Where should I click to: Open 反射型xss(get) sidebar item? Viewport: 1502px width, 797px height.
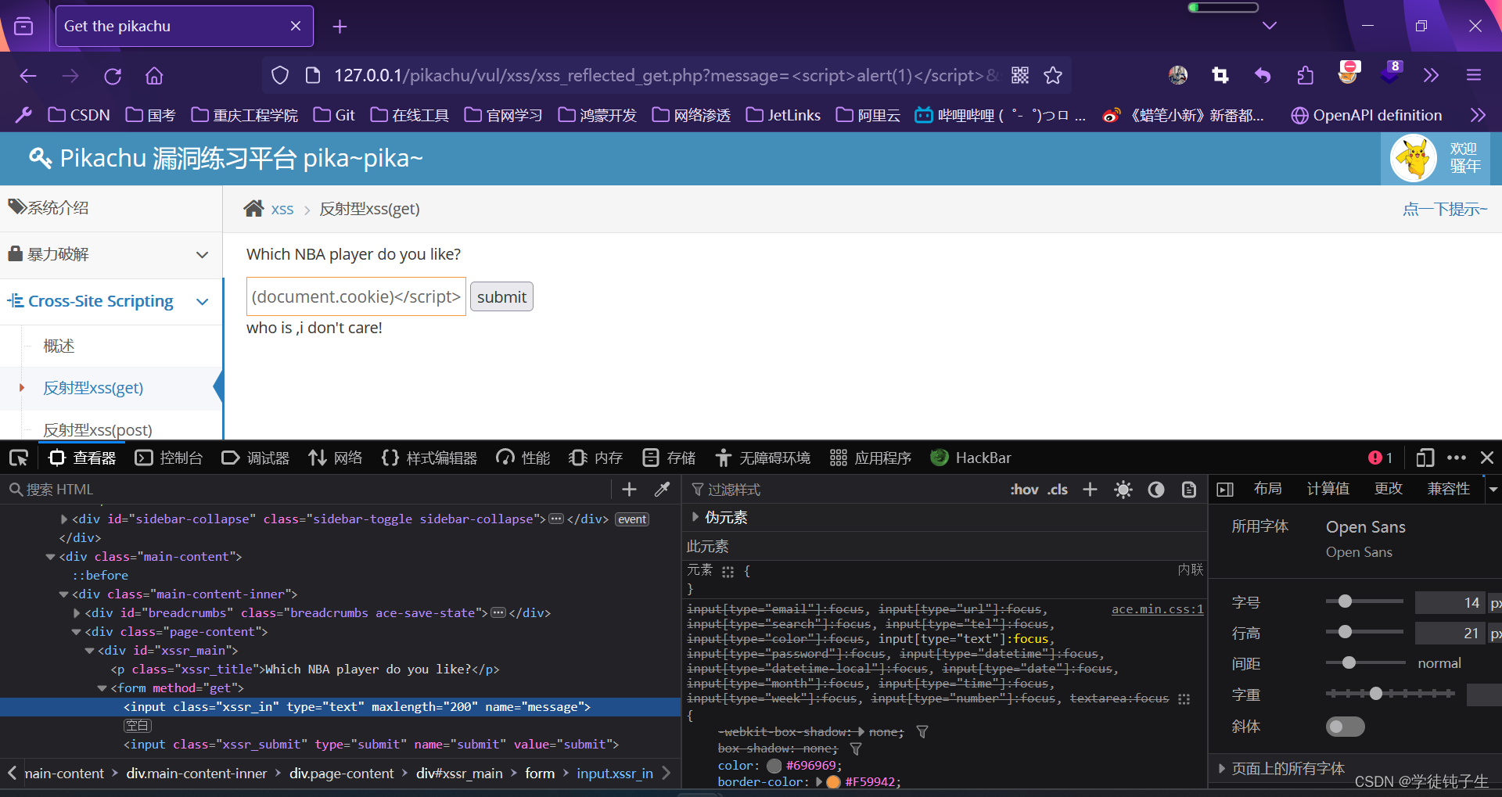point(93,388)
